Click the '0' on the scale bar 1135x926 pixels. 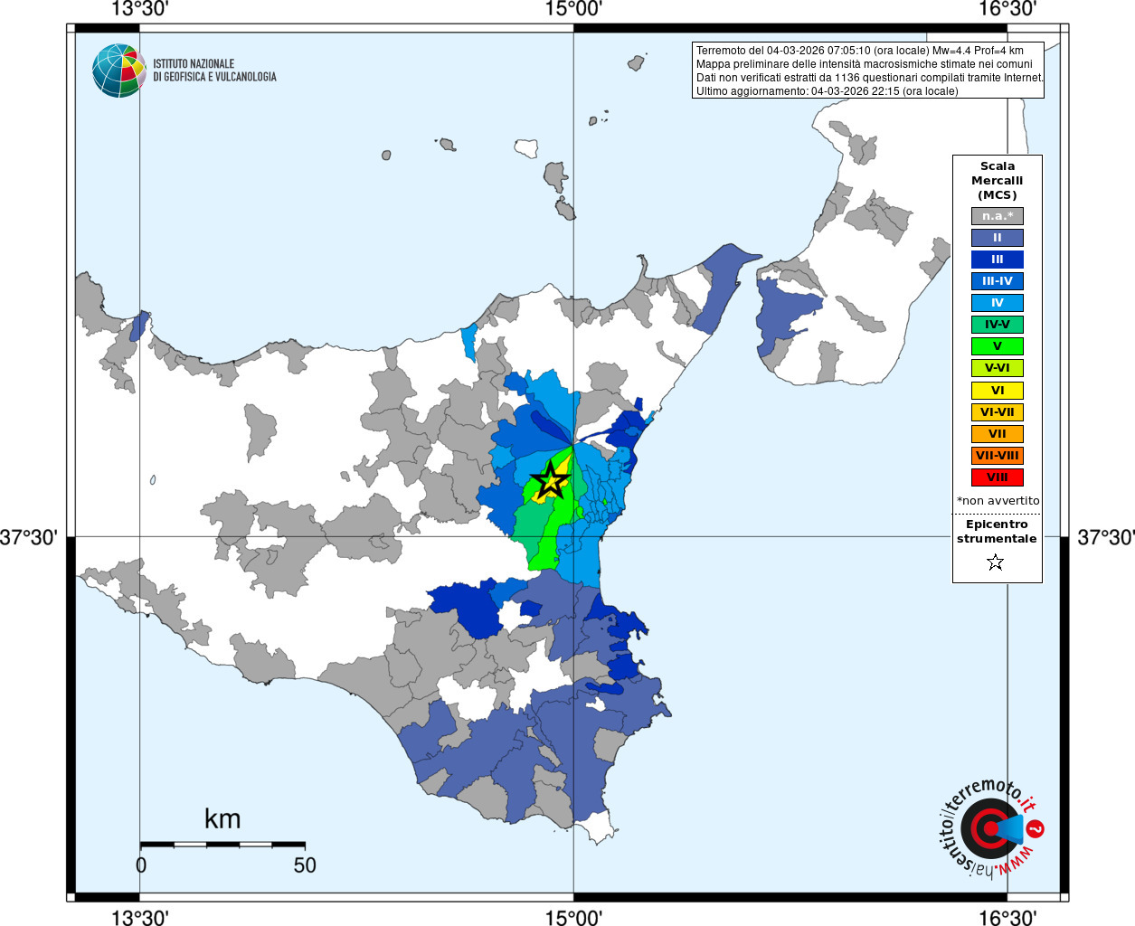141,865
